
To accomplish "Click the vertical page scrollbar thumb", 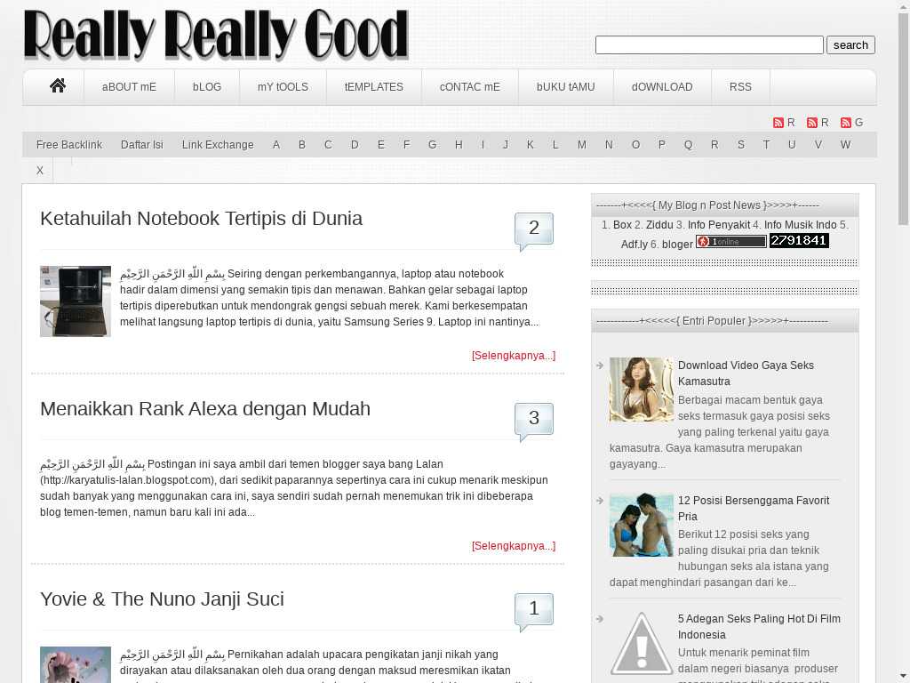I will coord(903,118).
